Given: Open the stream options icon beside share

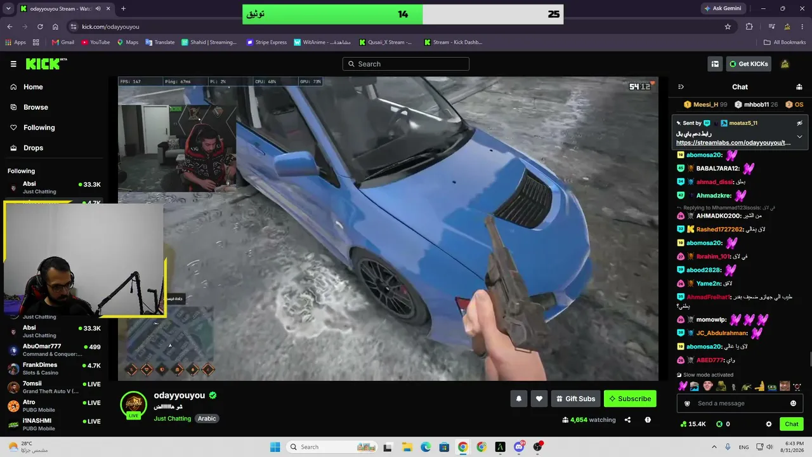Looking at the screenshot, I should (648, 420).
